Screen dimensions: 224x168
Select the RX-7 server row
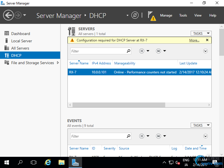tap(139, 72)
